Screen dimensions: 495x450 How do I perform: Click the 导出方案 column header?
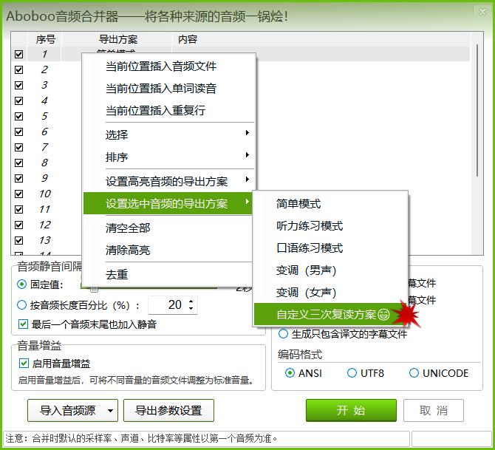(117, 39)
